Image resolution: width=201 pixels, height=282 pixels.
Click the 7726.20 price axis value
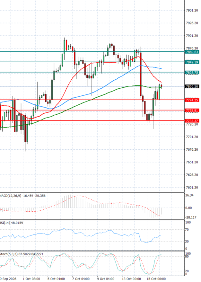pyautogui.click(x=192, y=124)
